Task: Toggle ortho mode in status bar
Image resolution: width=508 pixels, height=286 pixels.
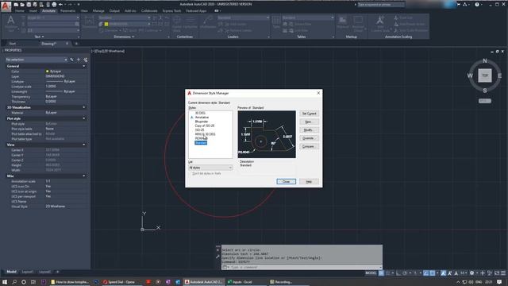Action: pos(398,273)
